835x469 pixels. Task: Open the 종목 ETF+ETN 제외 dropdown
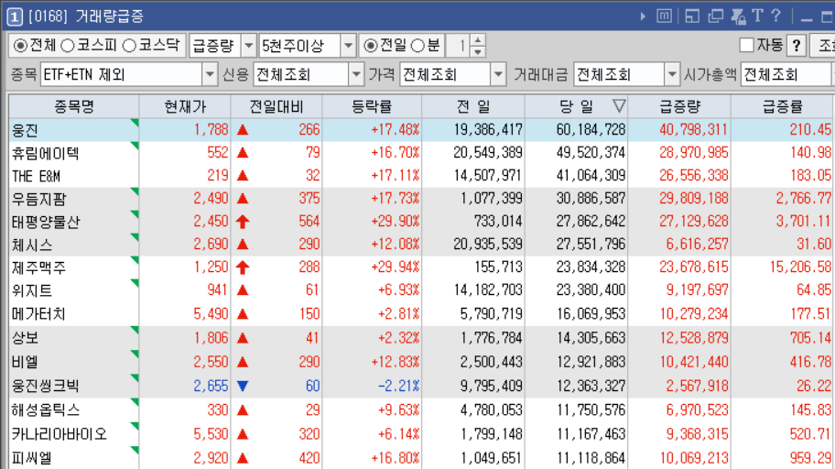point(210,74)
